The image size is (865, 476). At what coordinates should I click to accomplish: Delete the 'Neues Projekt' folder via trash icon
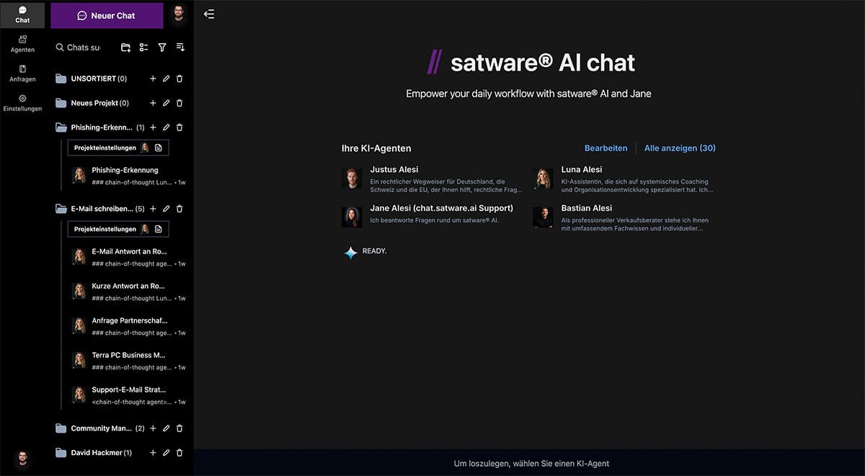point(179,102)
